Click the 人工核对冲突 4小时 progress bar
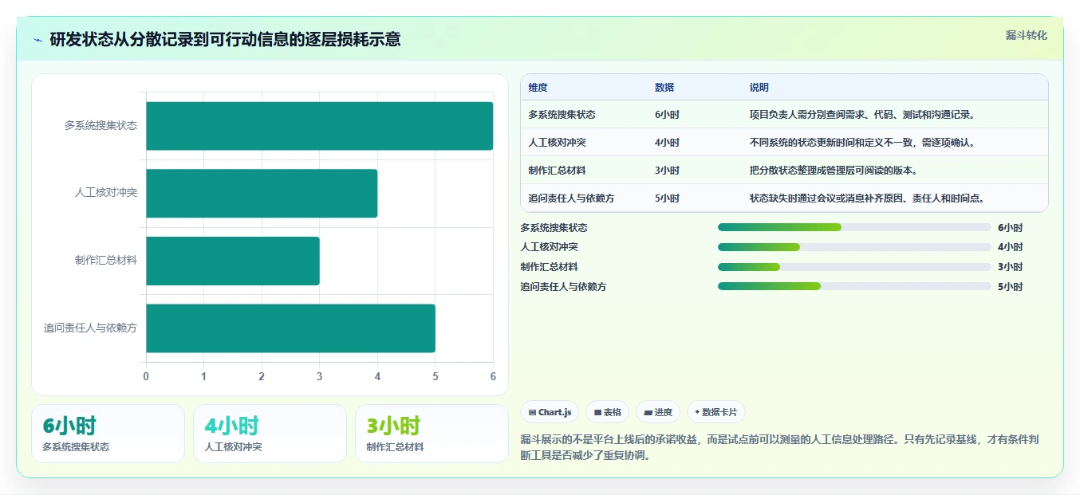This screenshot has height=495, width=1080. pos(854,247)
